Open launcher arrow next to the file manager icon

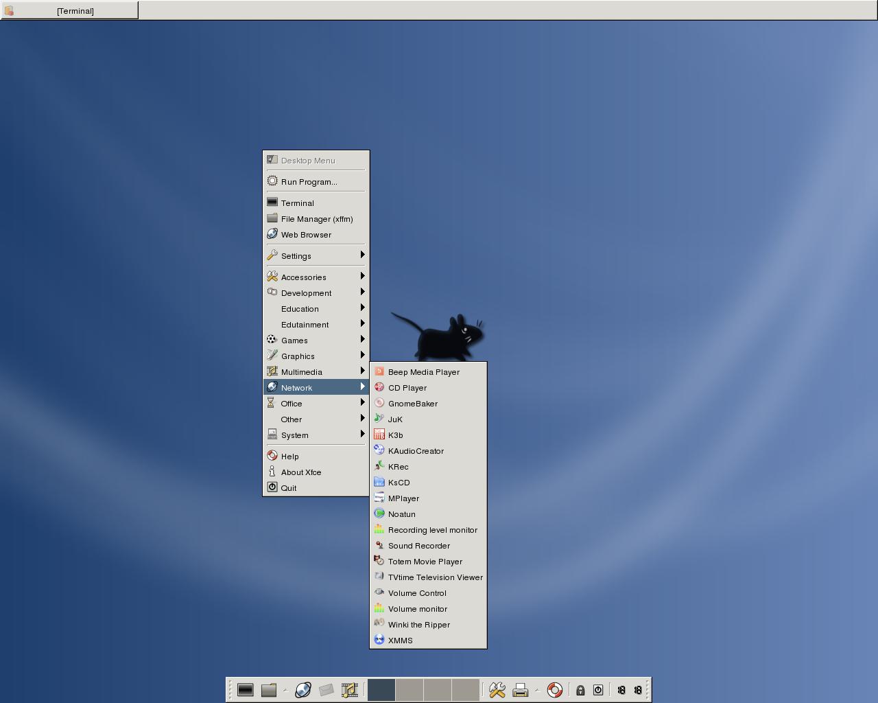coord(285,690)
